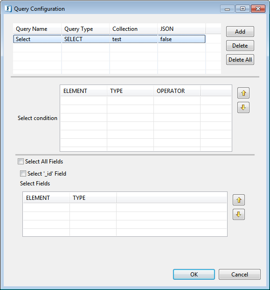
Task: Cancel the query configuration dialog
Action: click(240, 275)
